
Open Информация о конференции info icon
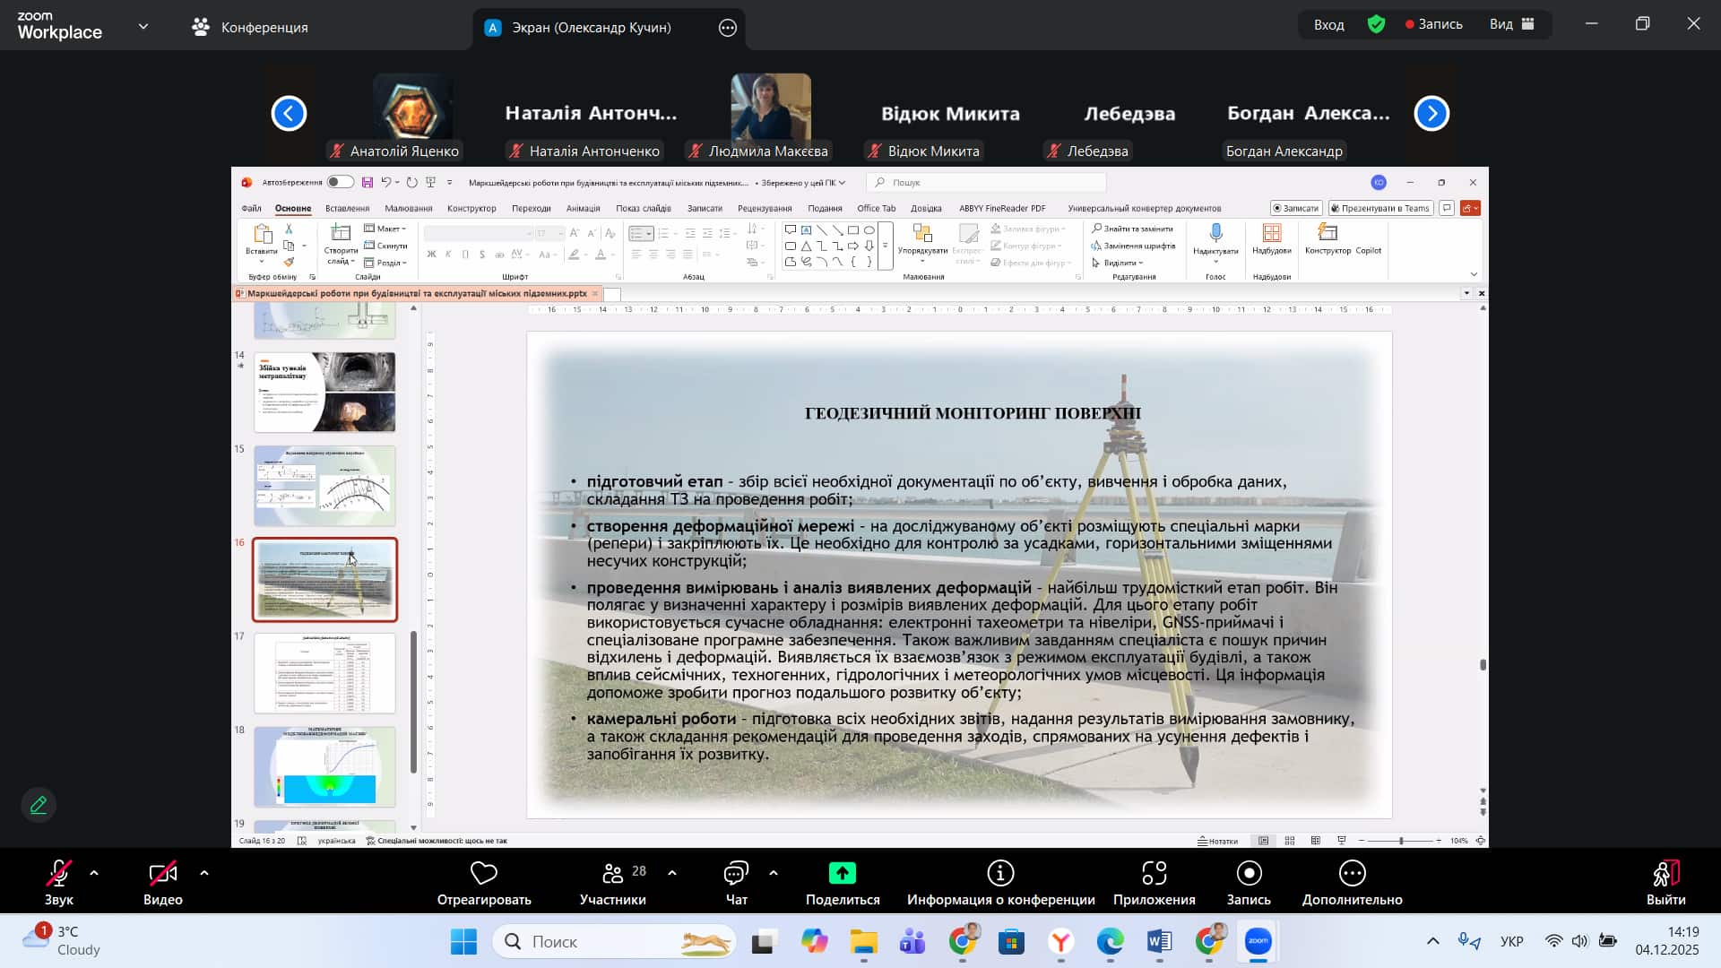[1000, 873]
